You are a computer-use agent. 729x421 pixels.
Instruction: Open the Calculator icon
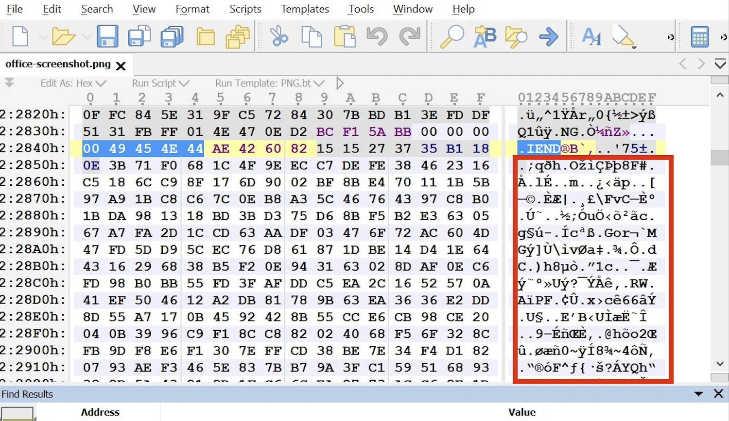(x=700, y=36)
